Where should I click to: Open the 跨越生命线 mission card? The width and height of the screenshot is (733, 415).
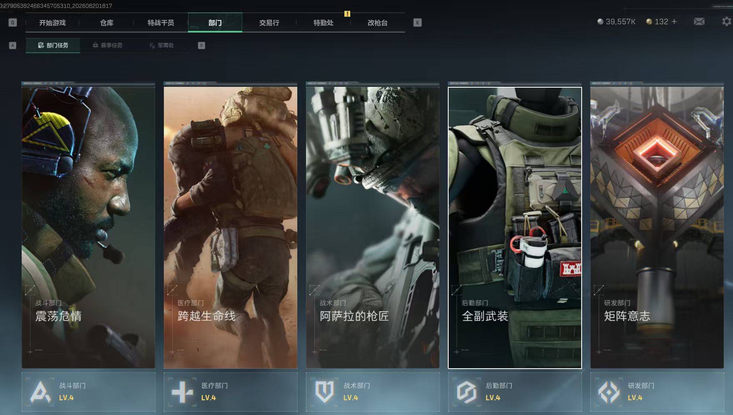pos(231,228)
